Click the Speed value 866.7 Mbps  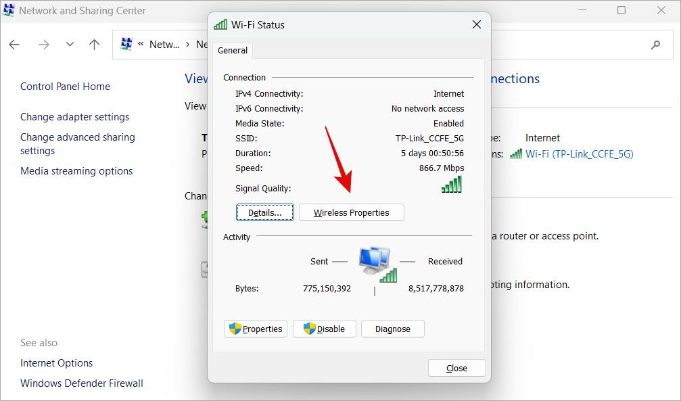[442, 168]
